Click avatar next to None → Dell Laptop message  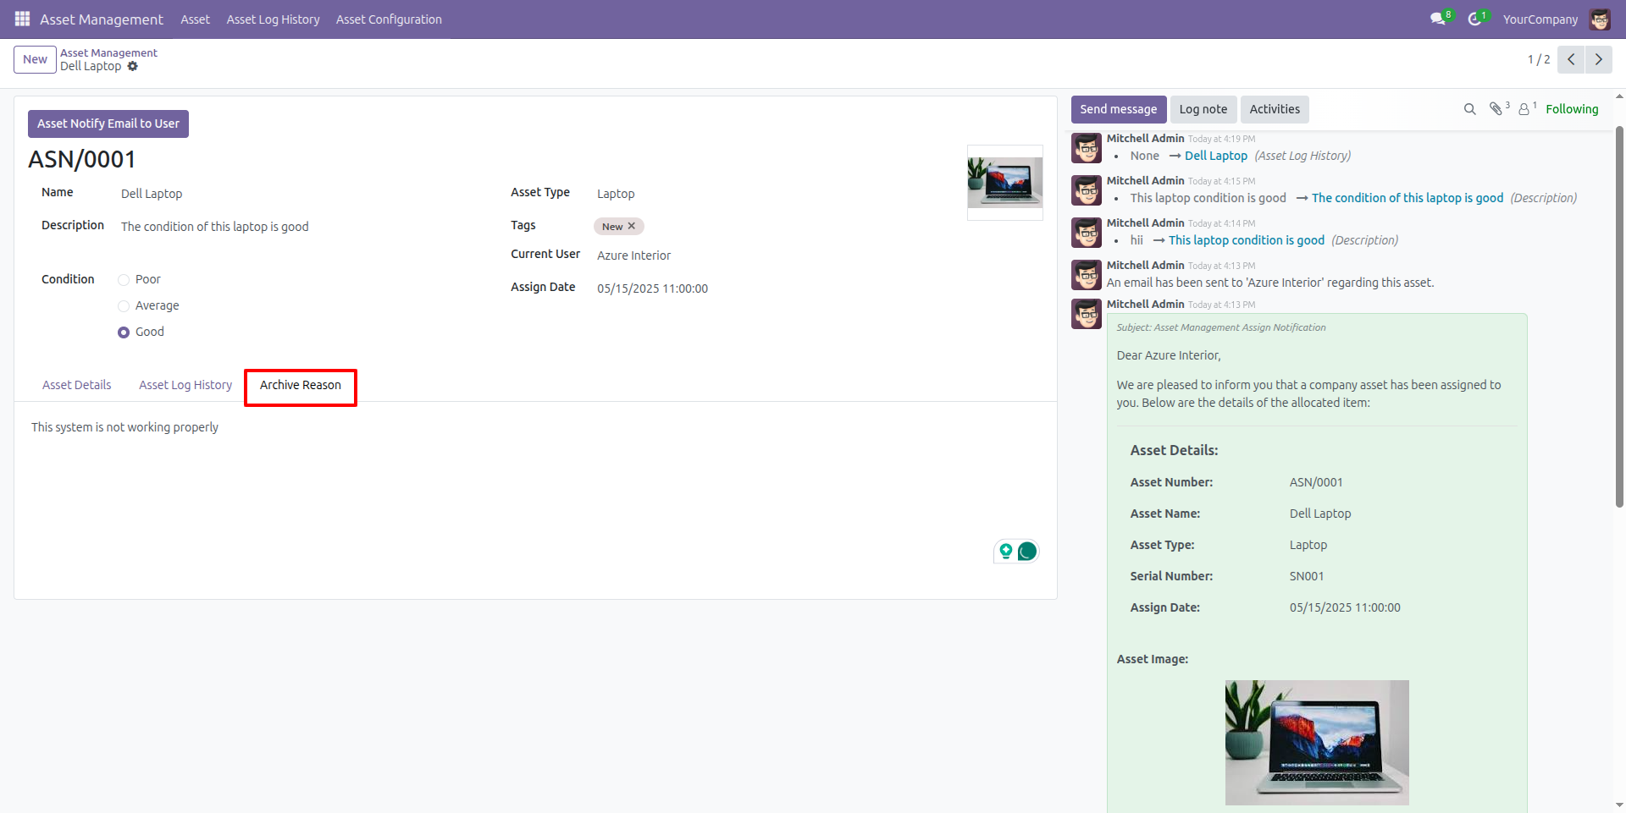click(1087, 147)
